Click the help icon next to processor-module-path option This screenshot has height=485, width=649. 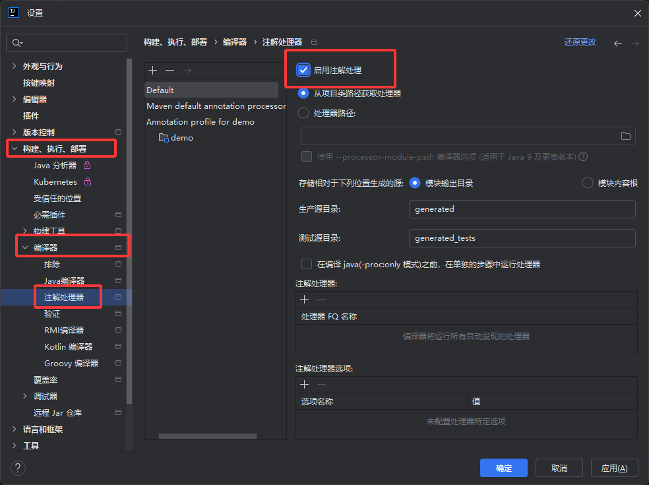[583, 157]
